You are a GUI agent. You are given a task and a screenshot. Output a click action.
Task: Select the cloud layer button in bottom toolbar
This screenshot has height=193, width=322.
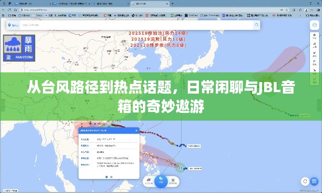[x=148, y=181]
